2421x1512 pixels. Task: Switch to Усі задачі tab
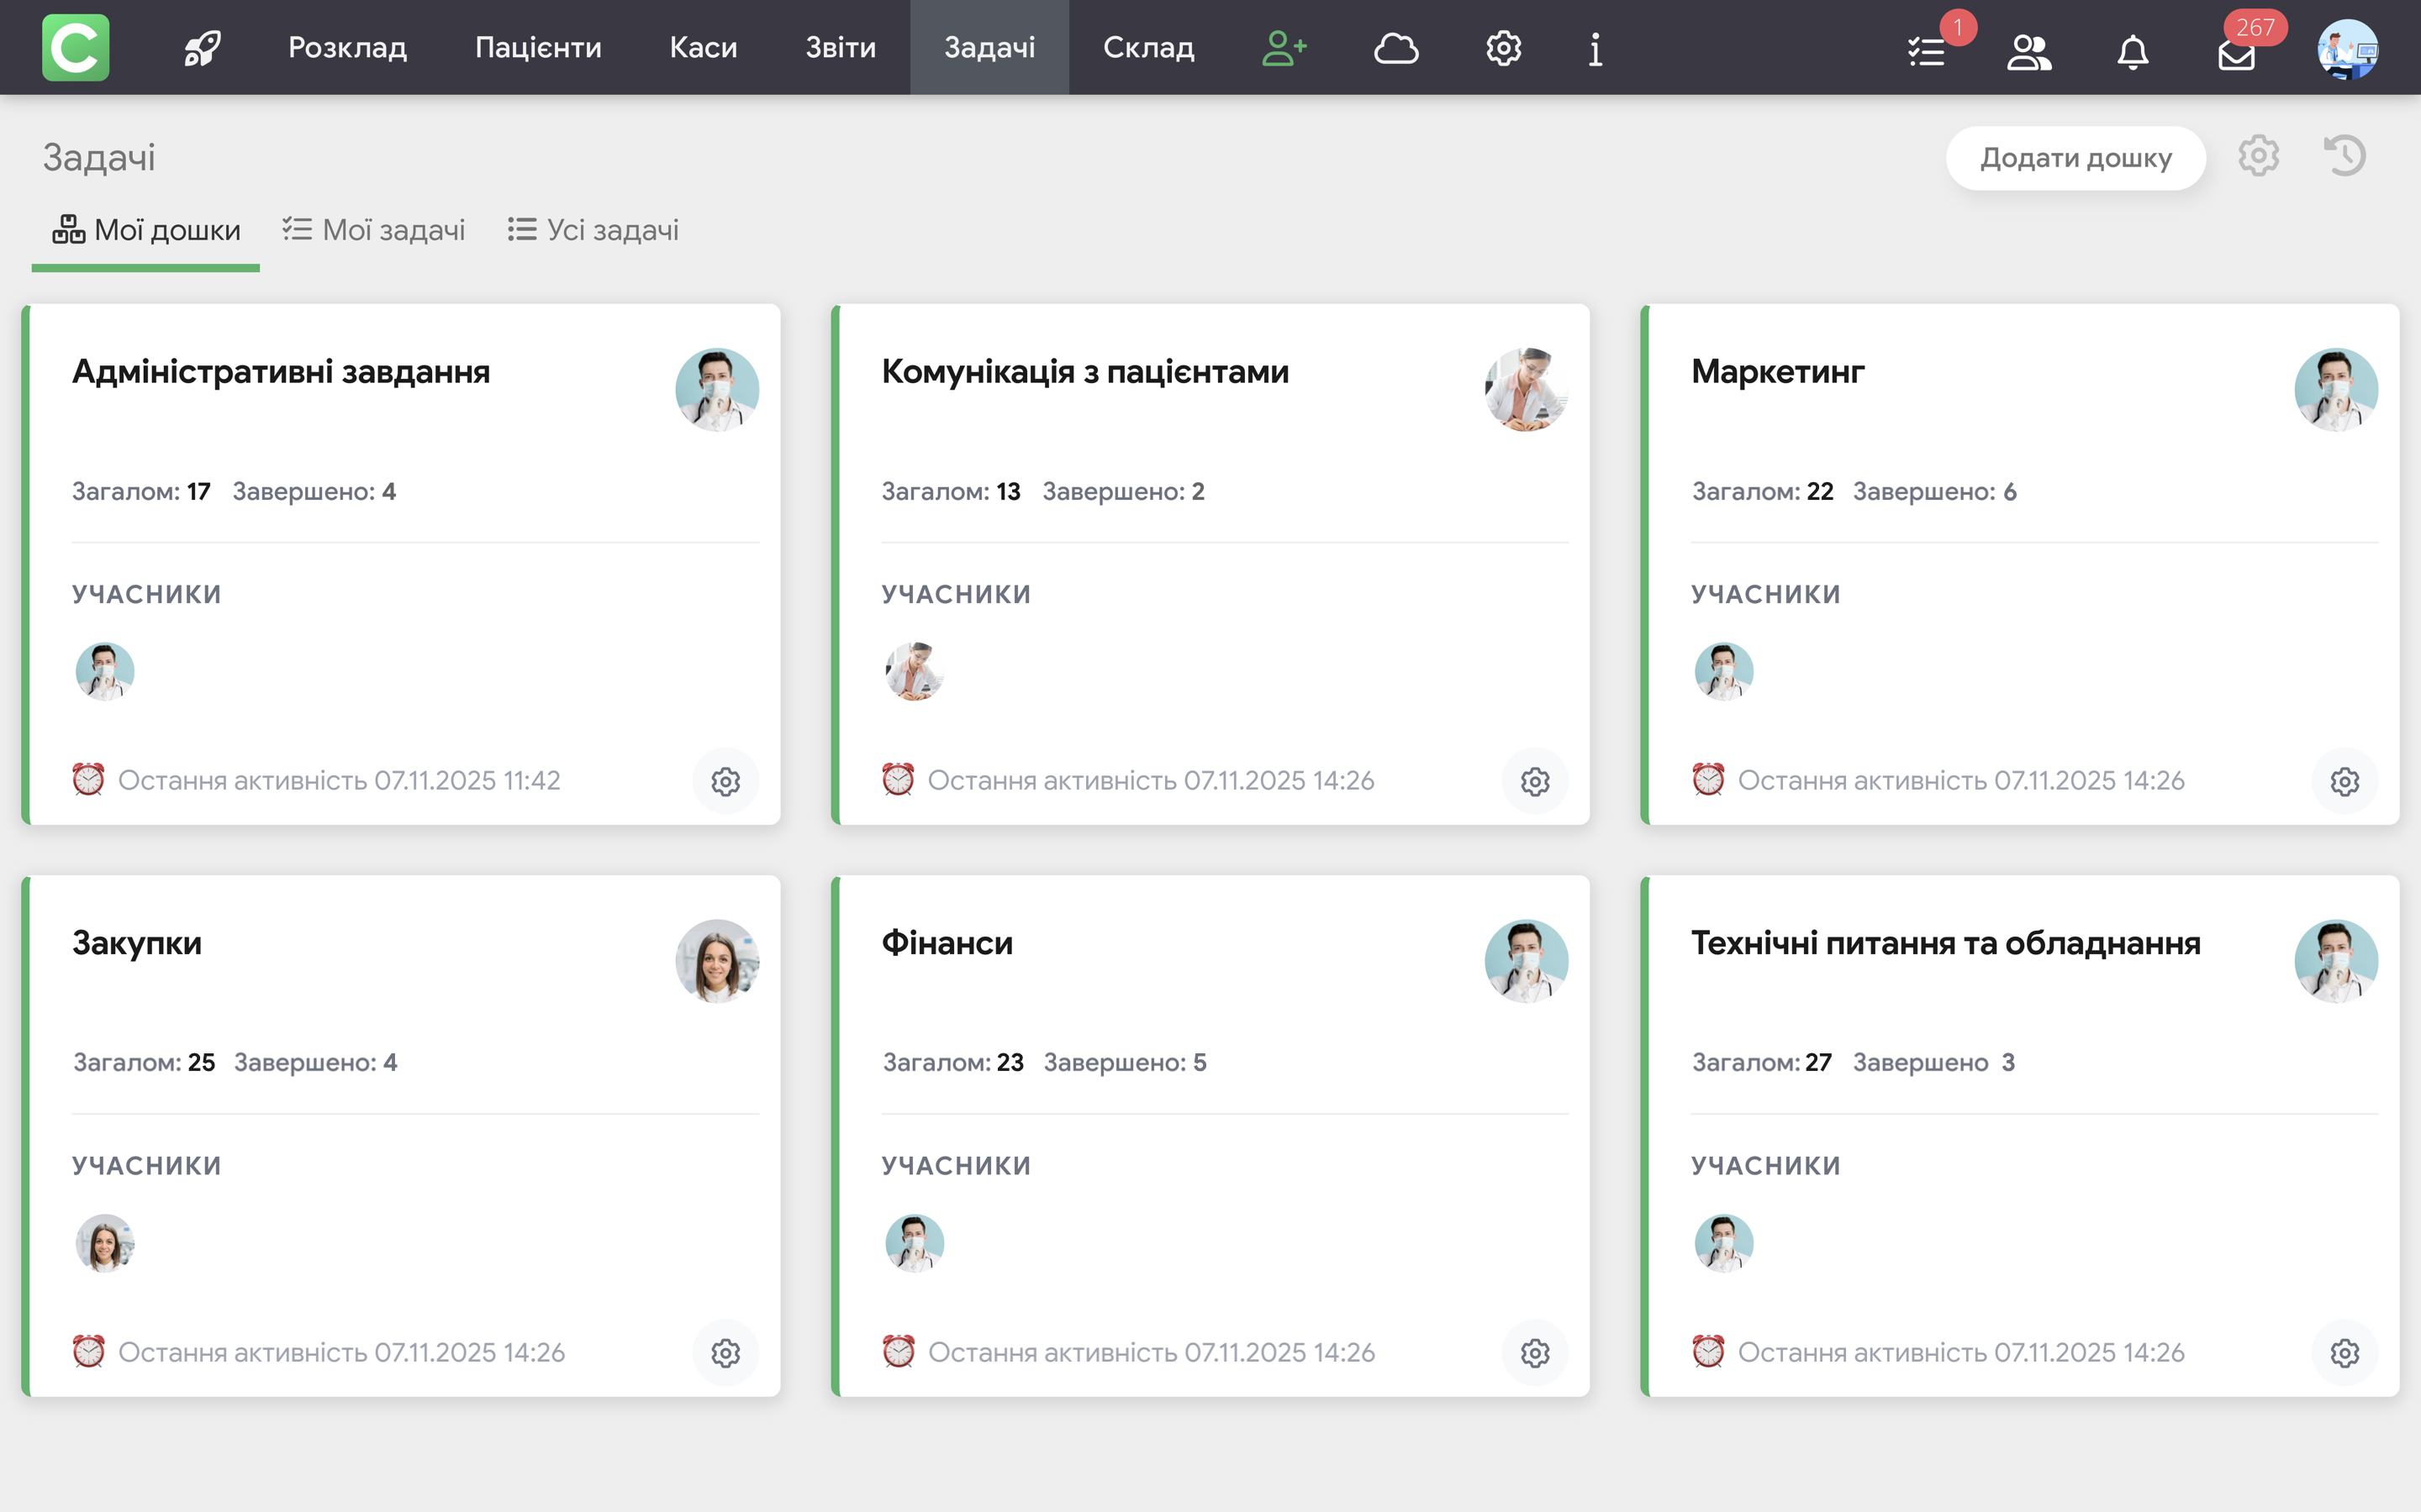(593, 230)
